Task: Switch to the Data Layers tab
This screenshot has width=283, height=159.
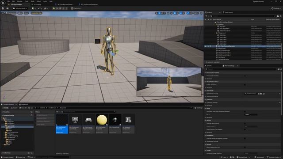Action: [229, 12]
